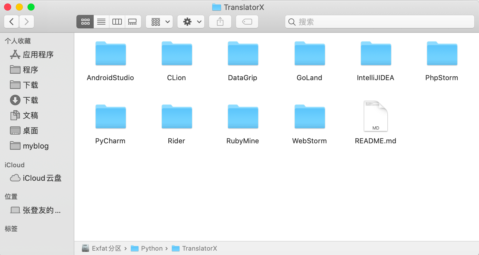Screen dimensions: 479x255
Task: Open 下载 with download arrow icon in sidebar
Action: (x=37, y=100)
